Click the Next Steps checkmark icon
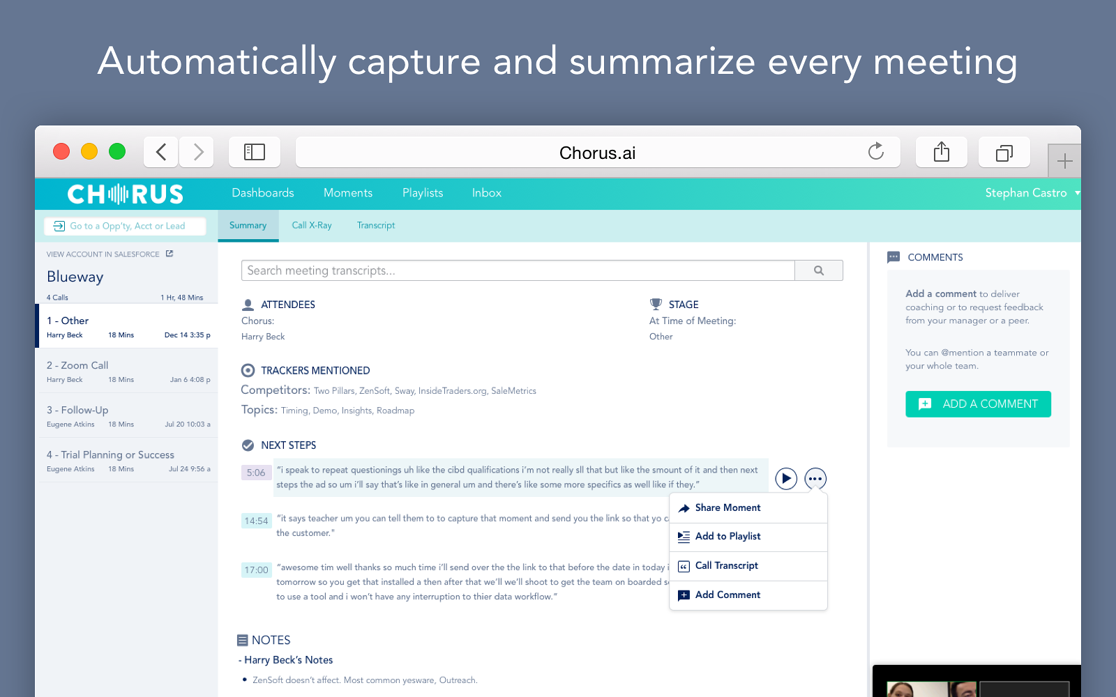 248,445
